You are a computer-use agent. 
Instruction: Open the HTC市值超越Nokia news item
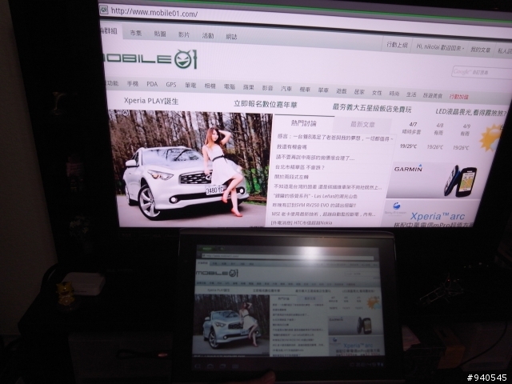[302, 222]
